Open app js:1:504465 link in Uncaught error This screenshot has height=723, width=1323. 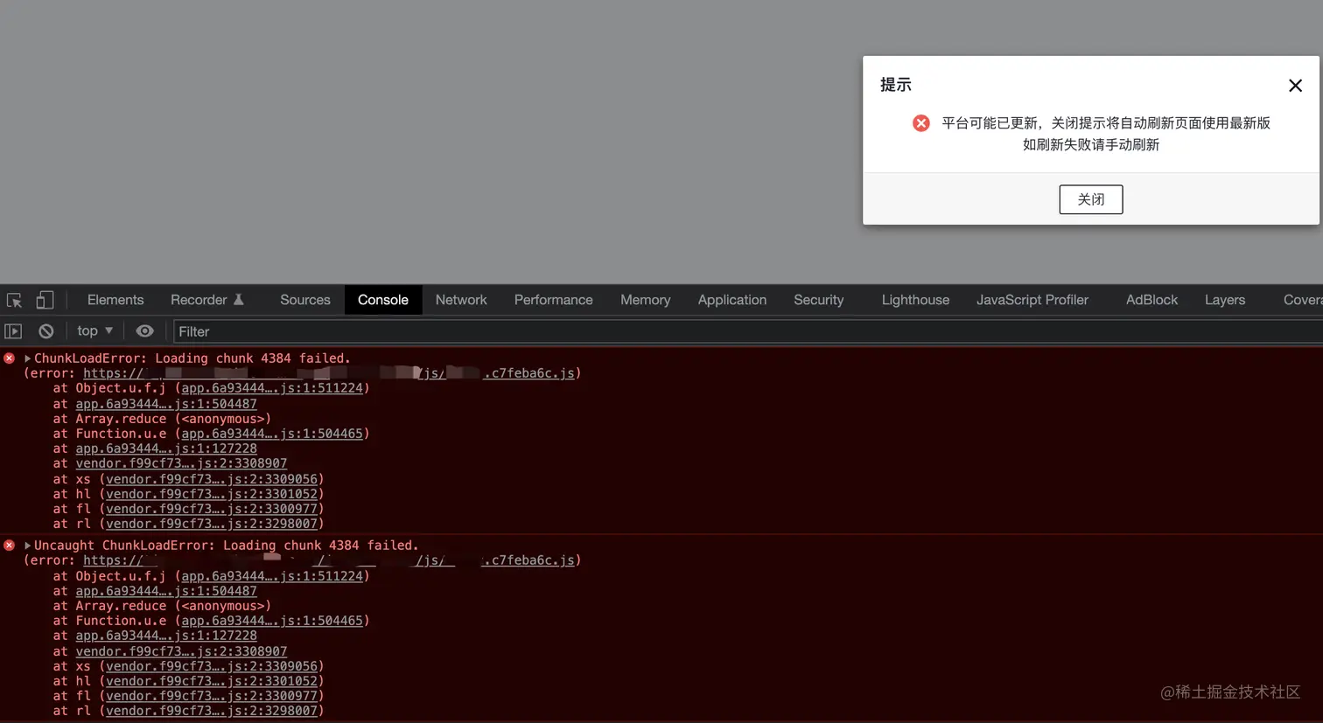[272, 621]
